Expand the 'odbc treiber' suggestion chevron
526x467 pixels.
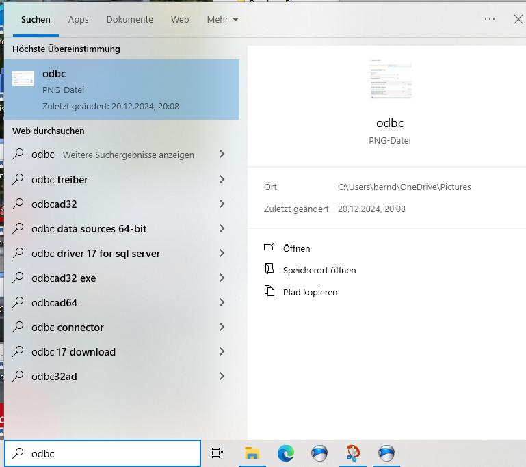tap(222, 179)
